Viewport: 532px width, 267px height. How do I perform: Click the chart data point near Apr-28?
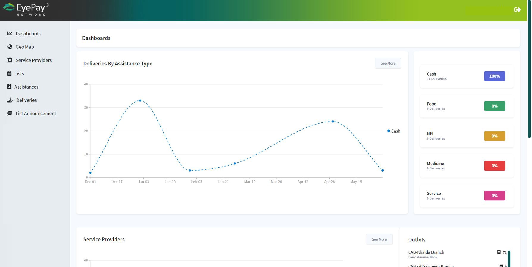[x=333, y=121]
